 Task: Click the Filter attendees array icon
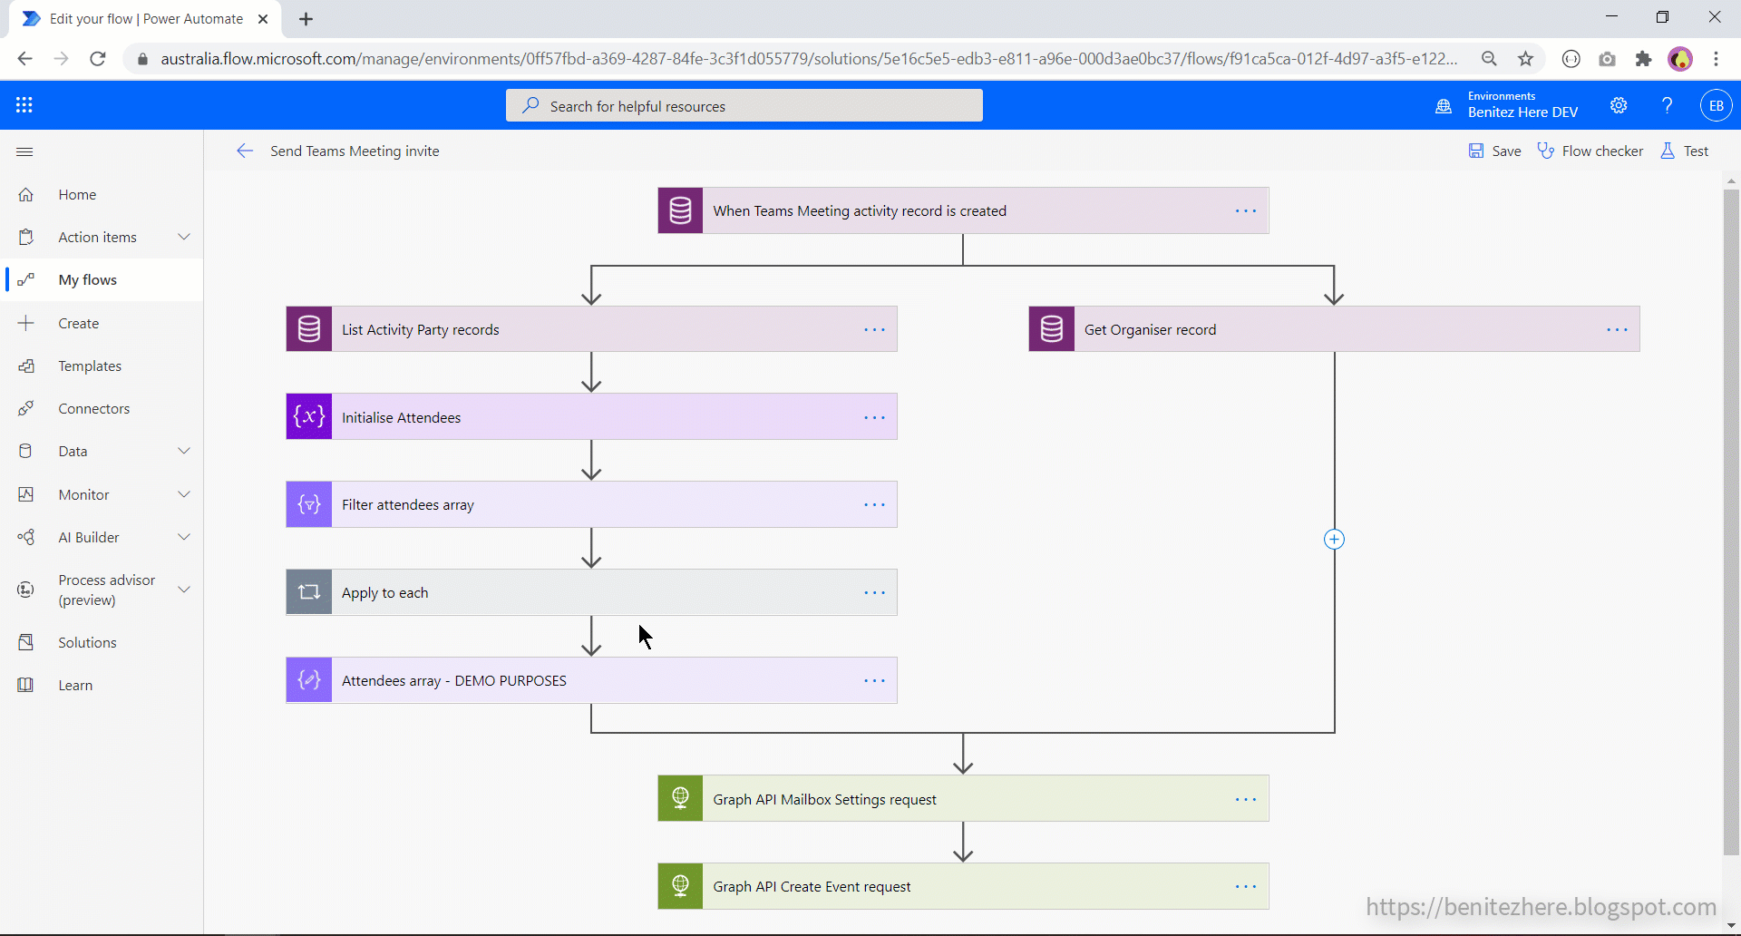point(309,504)
